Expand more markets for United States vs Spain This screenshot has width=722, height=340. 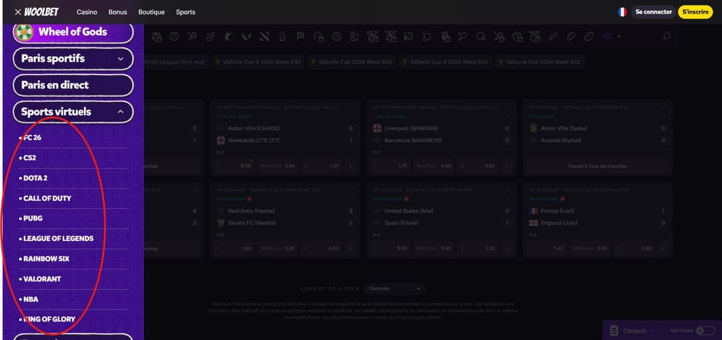click(x=507, y=248)
